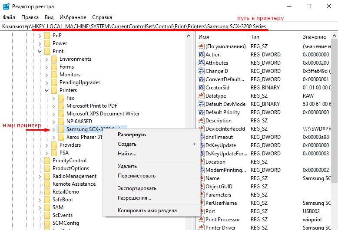Expand the SafeBoot key chevron
Screen dimensions: 338x230
(40, 200)
